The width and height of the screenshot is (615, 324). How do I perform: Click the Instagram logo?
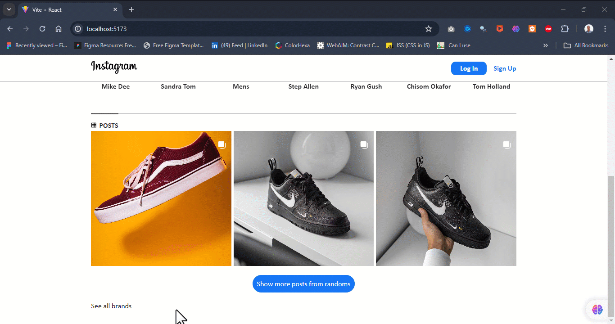pyautogui.click(x=114, y=67)
